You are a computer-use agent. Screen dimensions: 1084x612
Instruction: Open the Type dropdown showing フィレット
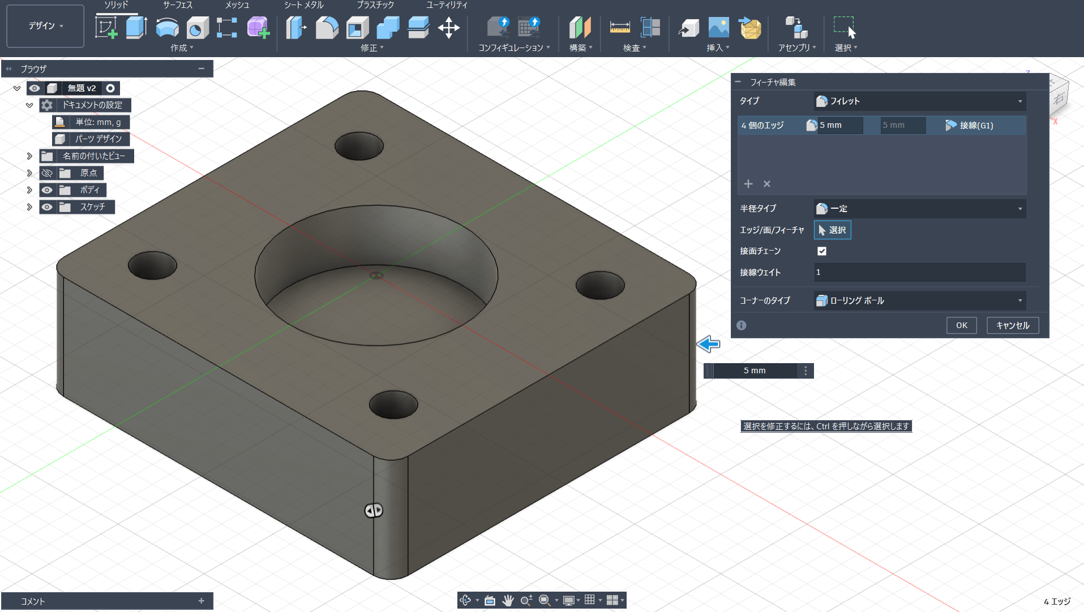click(919, 101)
